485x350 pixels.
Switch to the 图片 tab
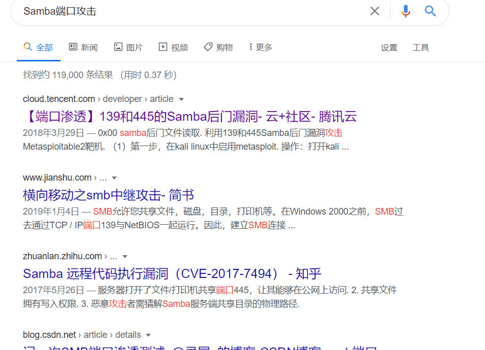pyautogui.click(x=128, y=47)
